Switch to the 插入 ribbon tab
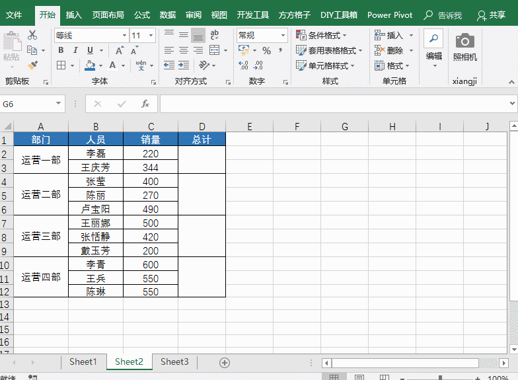This screenshot has width=518, height=380. (x=74, y=15)
